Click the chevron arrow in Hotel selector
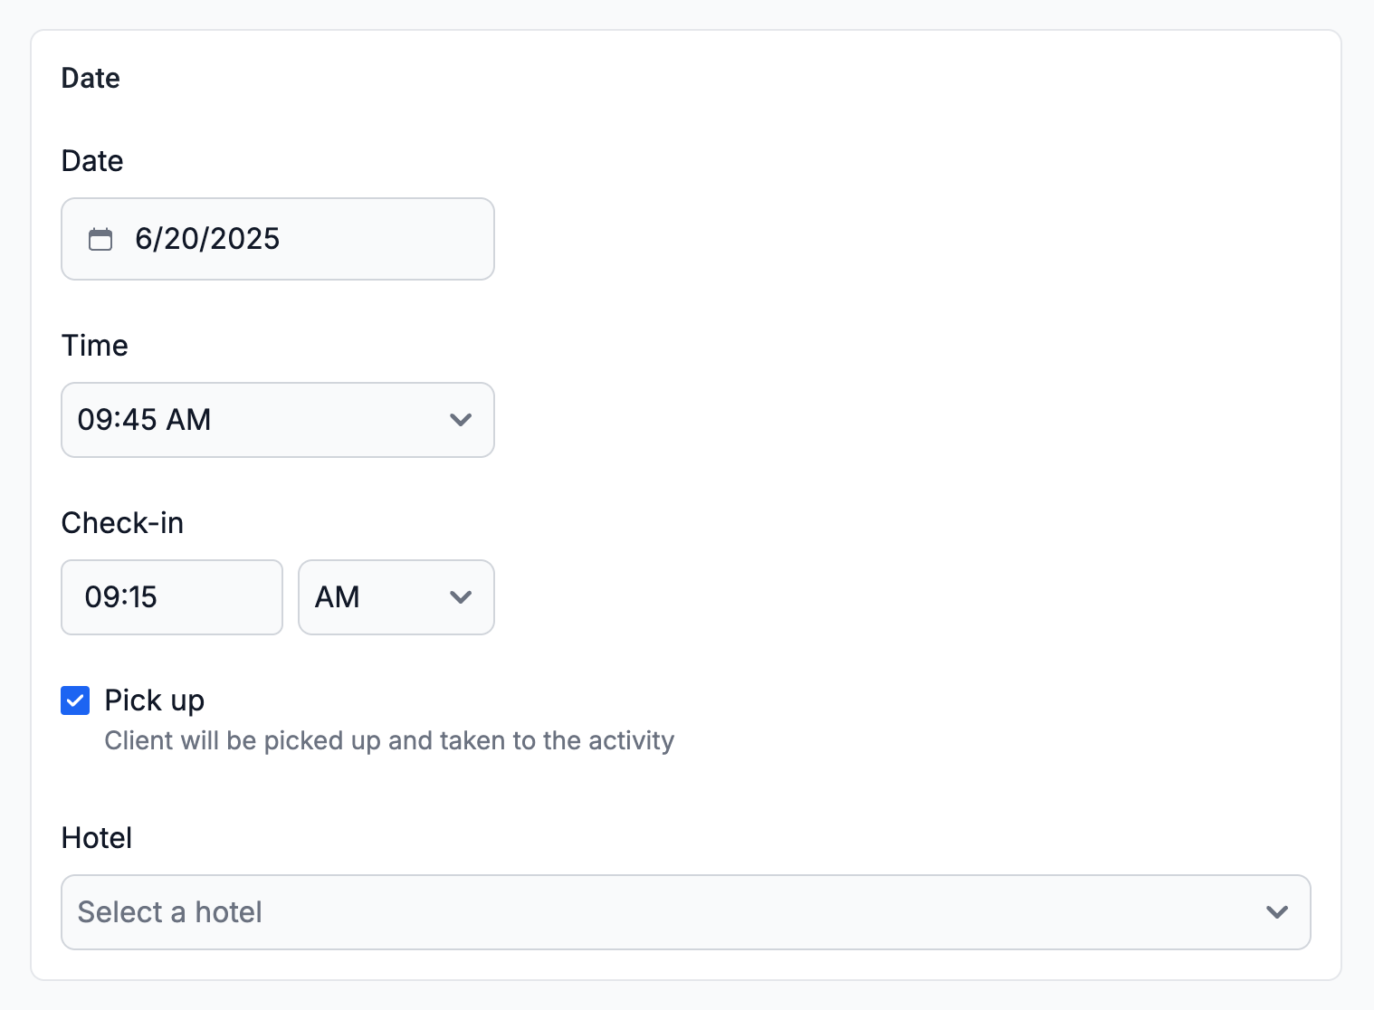The height and width of the screenshot is (1010, 1374). click(x=1277, y=912)
